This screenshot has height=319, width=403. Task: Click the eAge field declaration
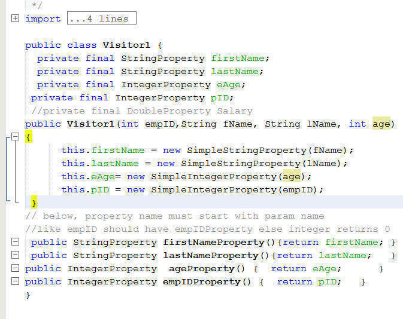point(229,85)
